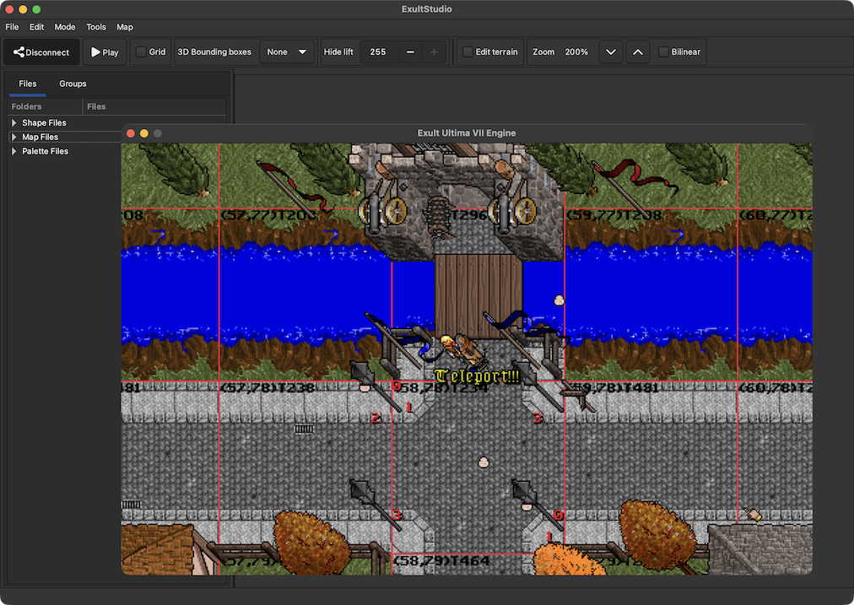The height and width of the screenshot is (605, 854).
Task: Open the 3D Bounding boxes None dropdown
Action: pyautogui.click(x=287, y=52)
